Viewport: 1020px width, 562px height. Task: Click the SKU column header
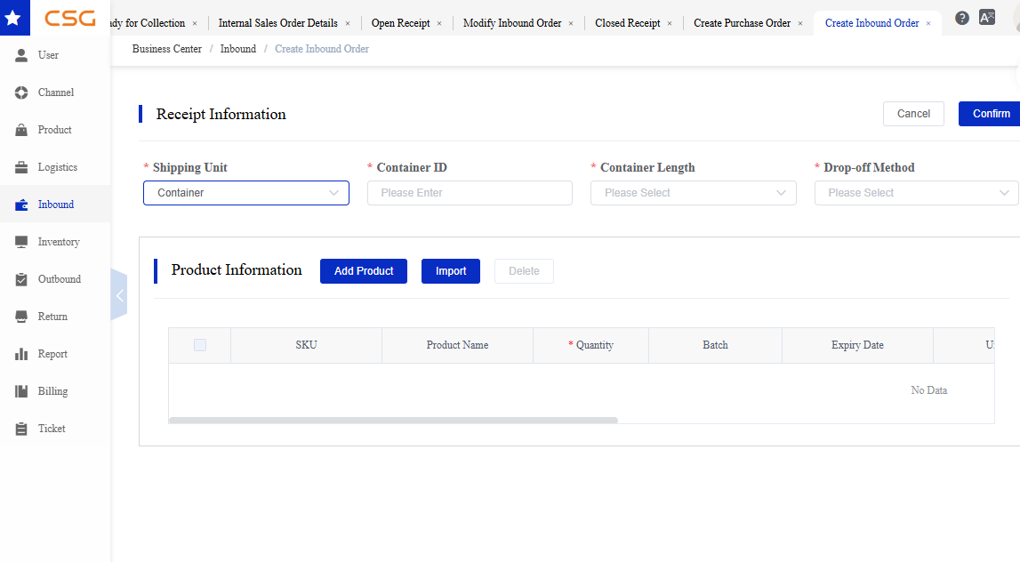point(307,345)
